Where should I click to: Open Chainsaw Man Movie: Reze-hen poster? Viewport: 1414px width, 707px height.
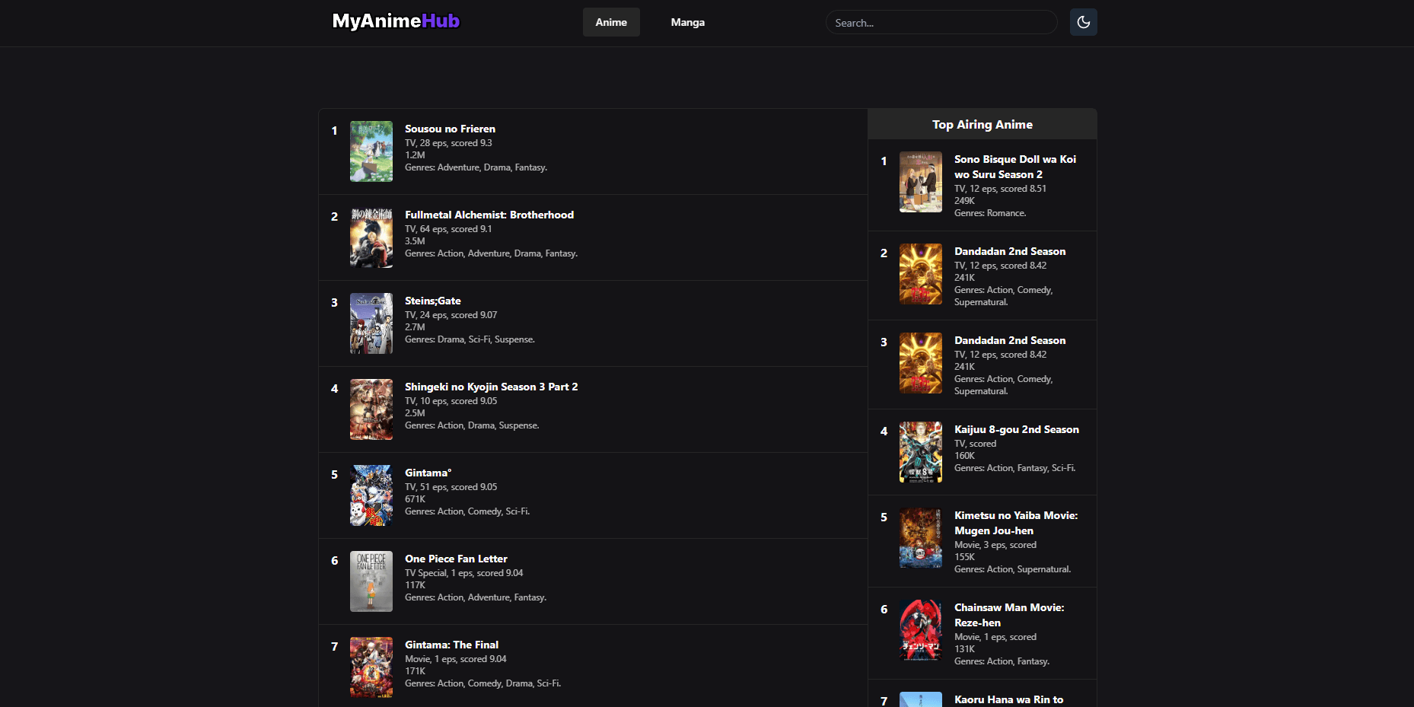[921, 630]
